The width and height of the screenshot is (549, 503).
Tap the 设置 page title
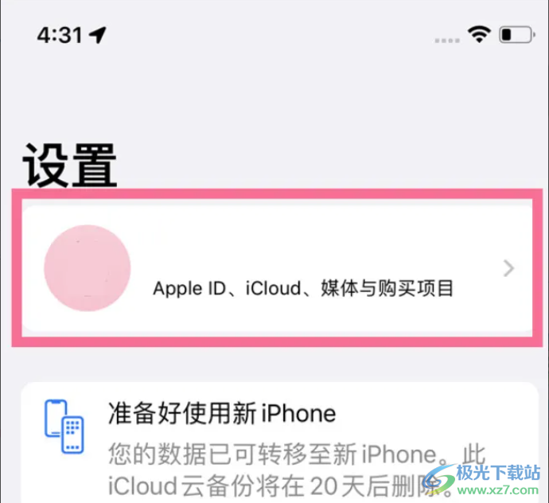pos(70,165)
